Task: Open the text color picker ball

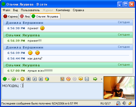Action: tap(47, 79)
